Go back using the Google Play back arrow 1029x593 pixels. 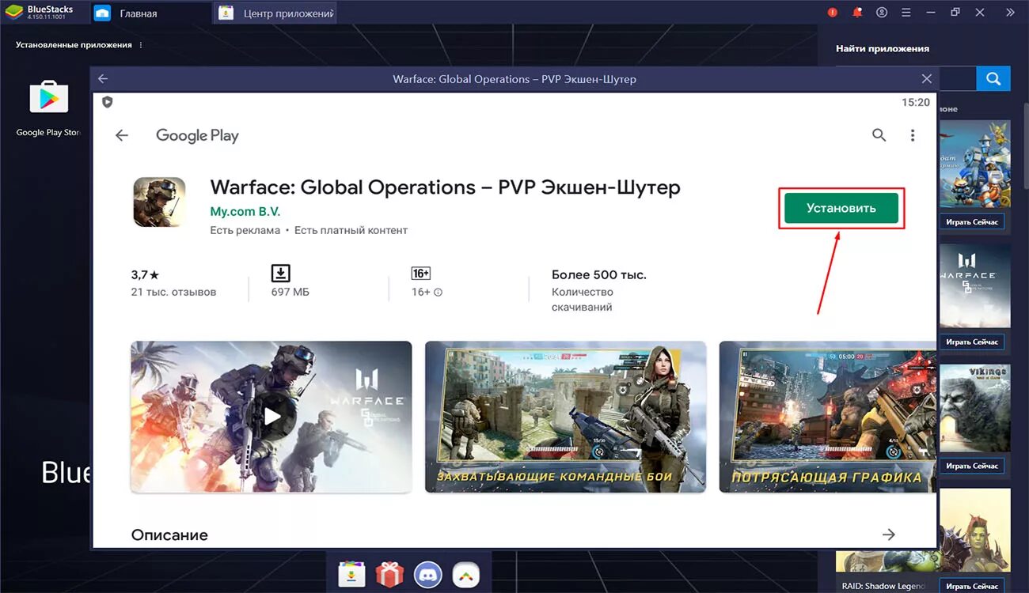coord(122,135)
